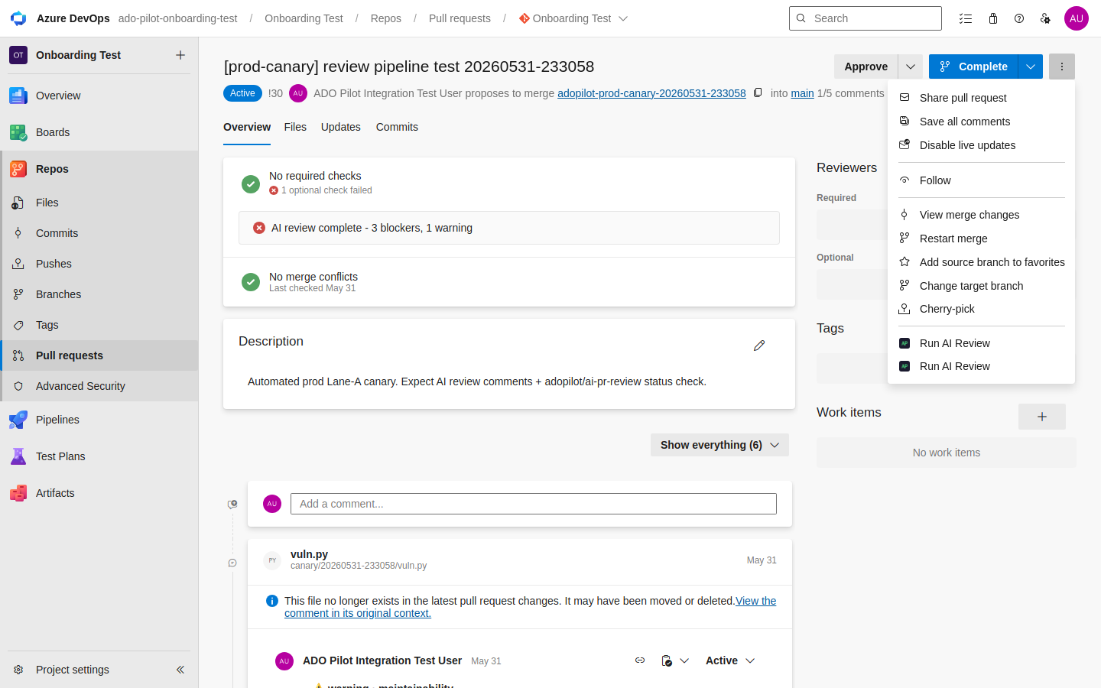Select Disable live updates menu item

tap(981, 145)
